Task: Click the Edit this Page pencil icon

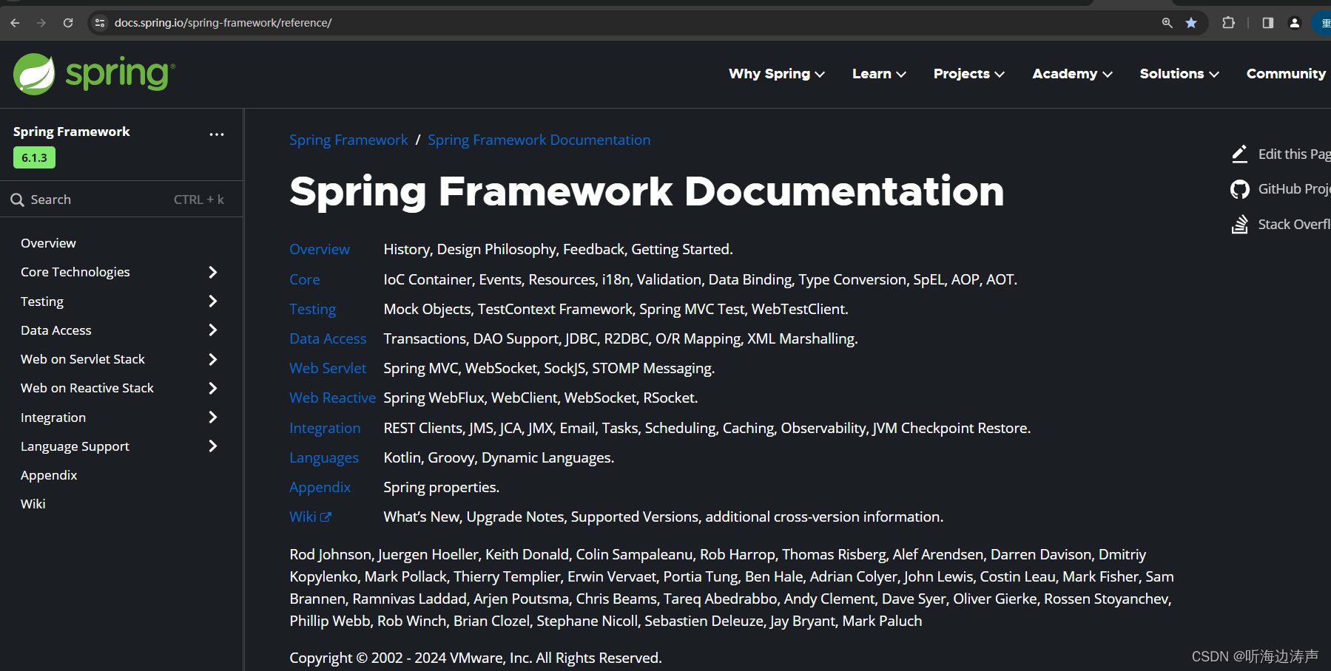Action: coord(1240,154)
